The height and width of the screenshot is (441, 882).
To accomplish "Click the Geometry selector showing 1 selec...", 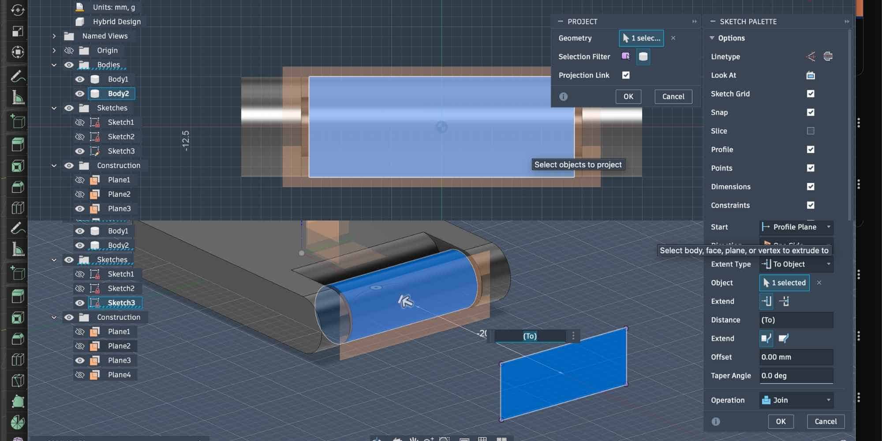I will tap(641, 38).
